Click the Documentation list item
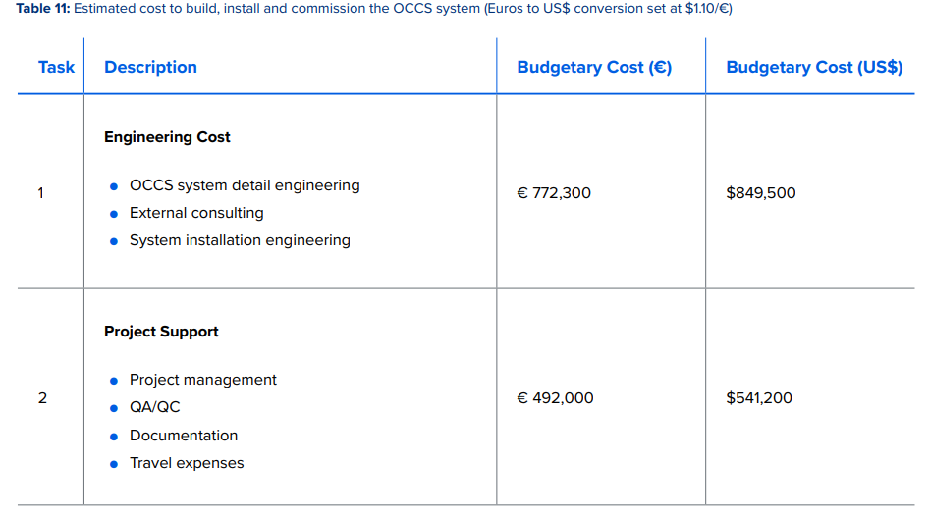This screenshot has height=517, width=929. (184, 436)
